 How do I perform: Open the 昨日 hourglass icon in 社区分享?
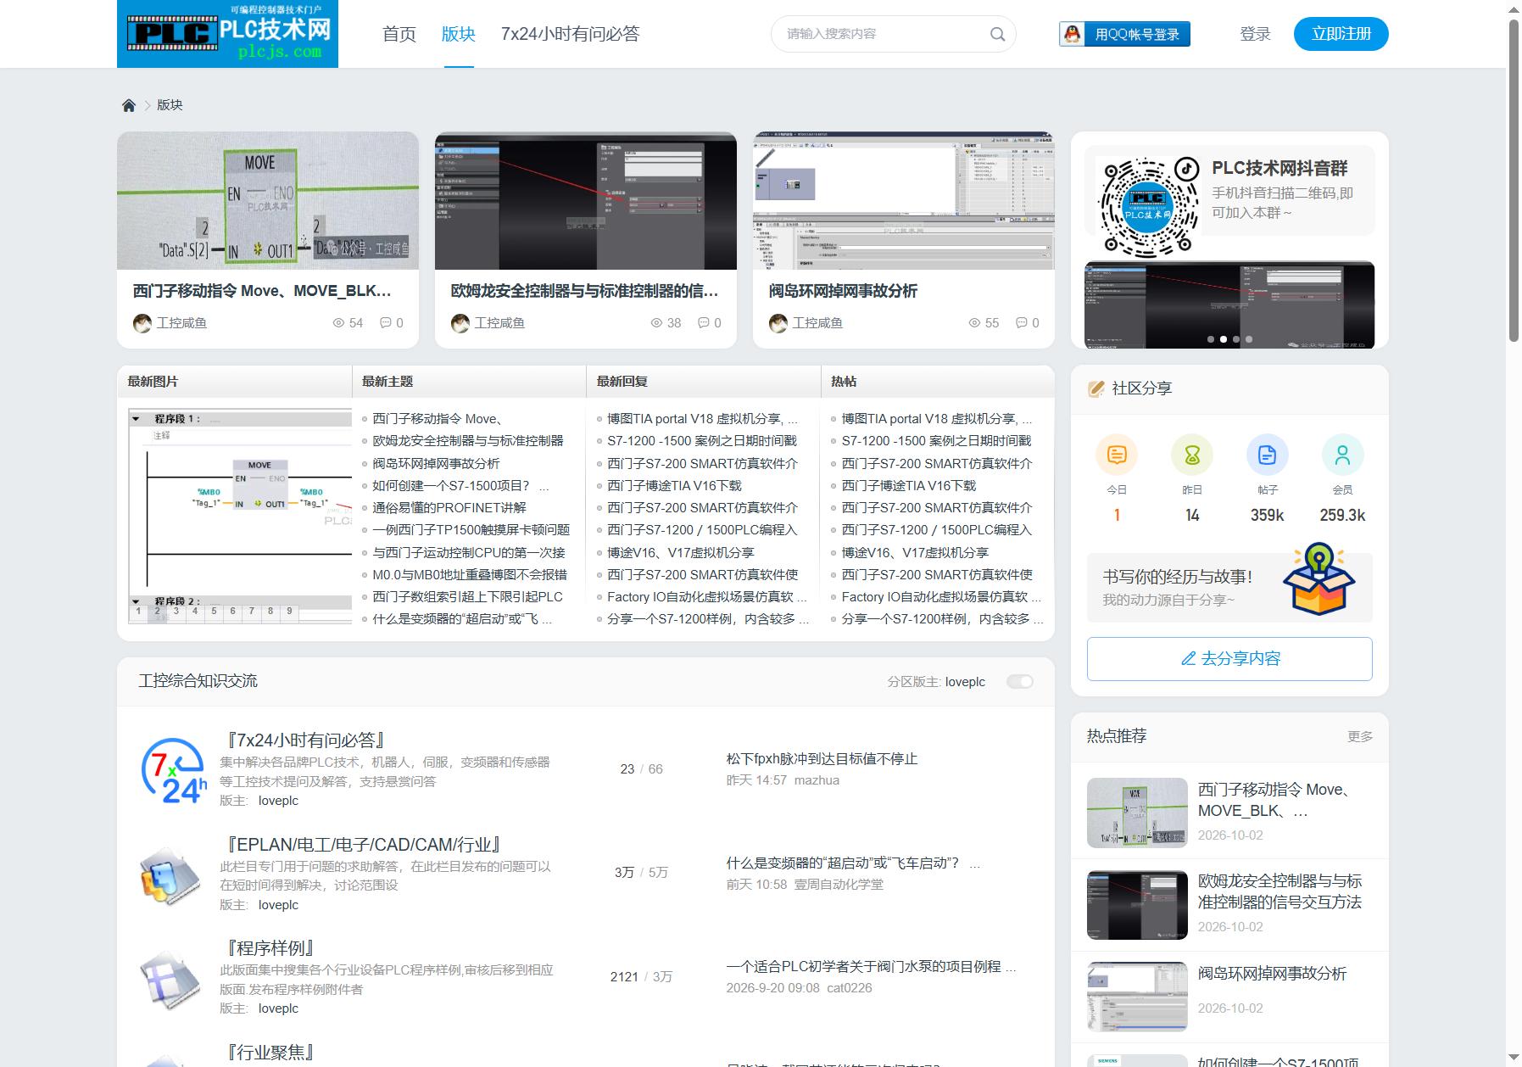point(1192,455)
